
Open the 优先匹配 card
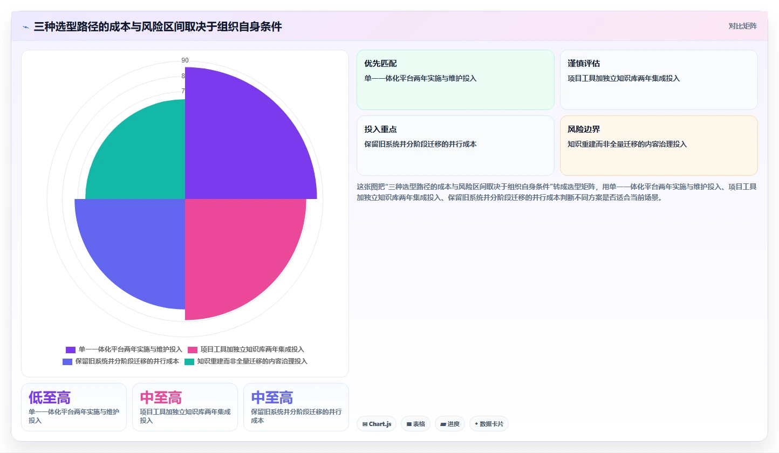click(x=455, y=80)
